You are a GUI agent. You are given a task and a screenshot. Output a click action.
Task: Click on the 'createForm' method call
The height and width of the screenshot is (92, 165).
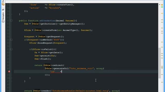coord(50,30)
